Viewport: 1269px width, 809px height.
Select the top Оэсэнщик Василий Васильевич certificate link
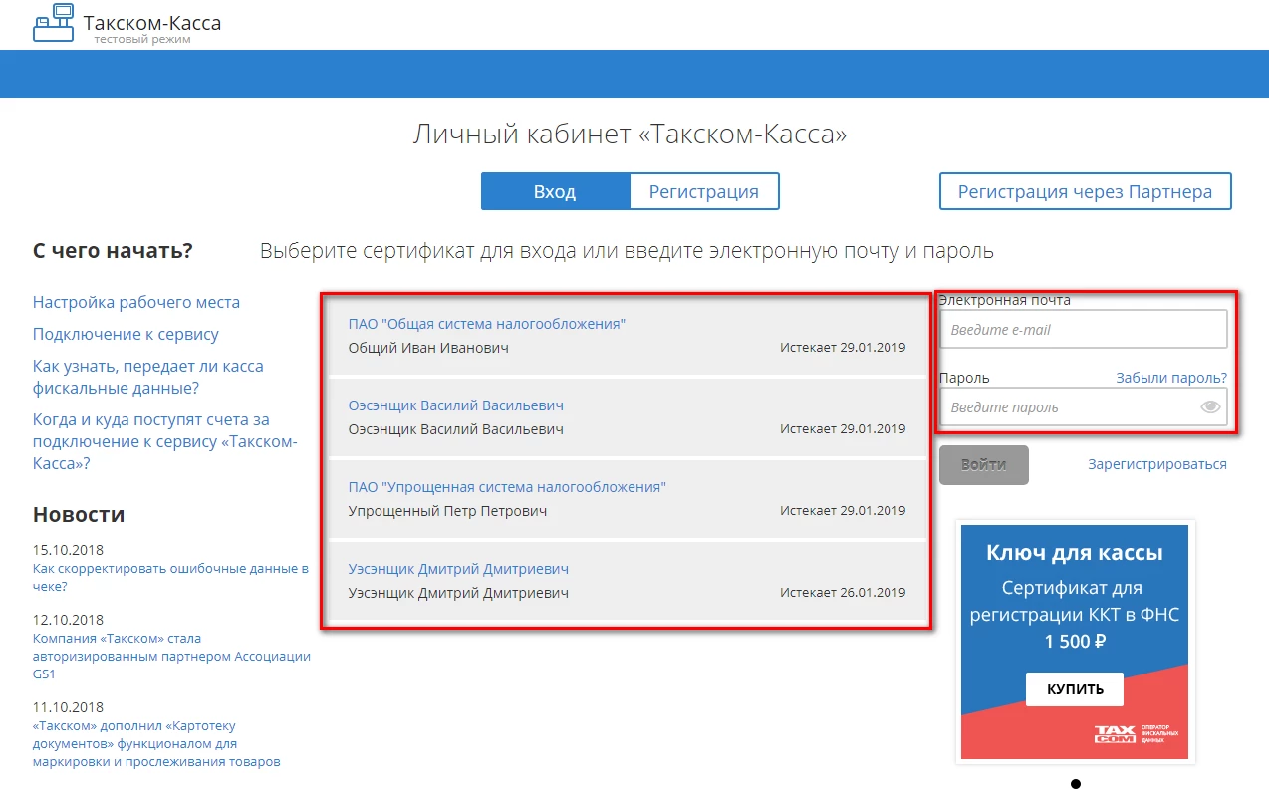[455, 405]
